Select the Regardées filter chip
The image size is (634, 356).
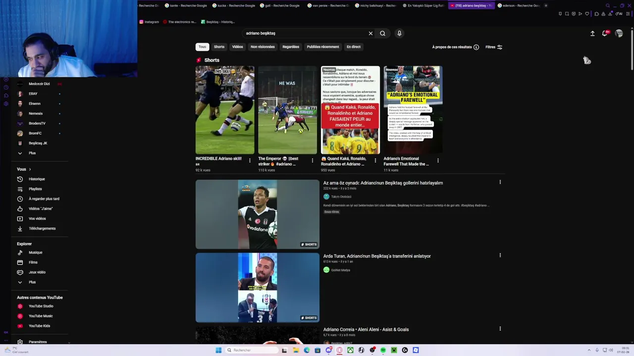291,46
